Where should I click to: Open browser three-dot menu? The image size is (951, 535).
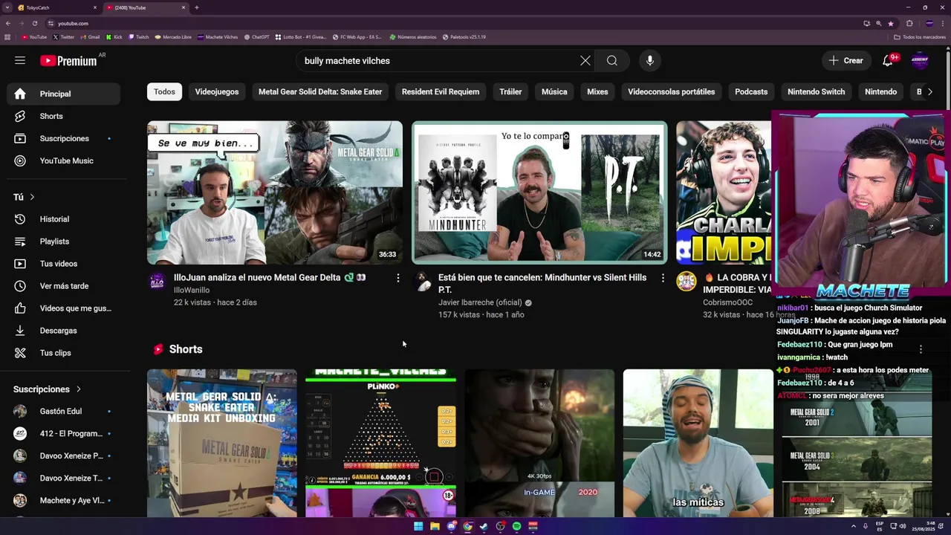click(944, 23)
